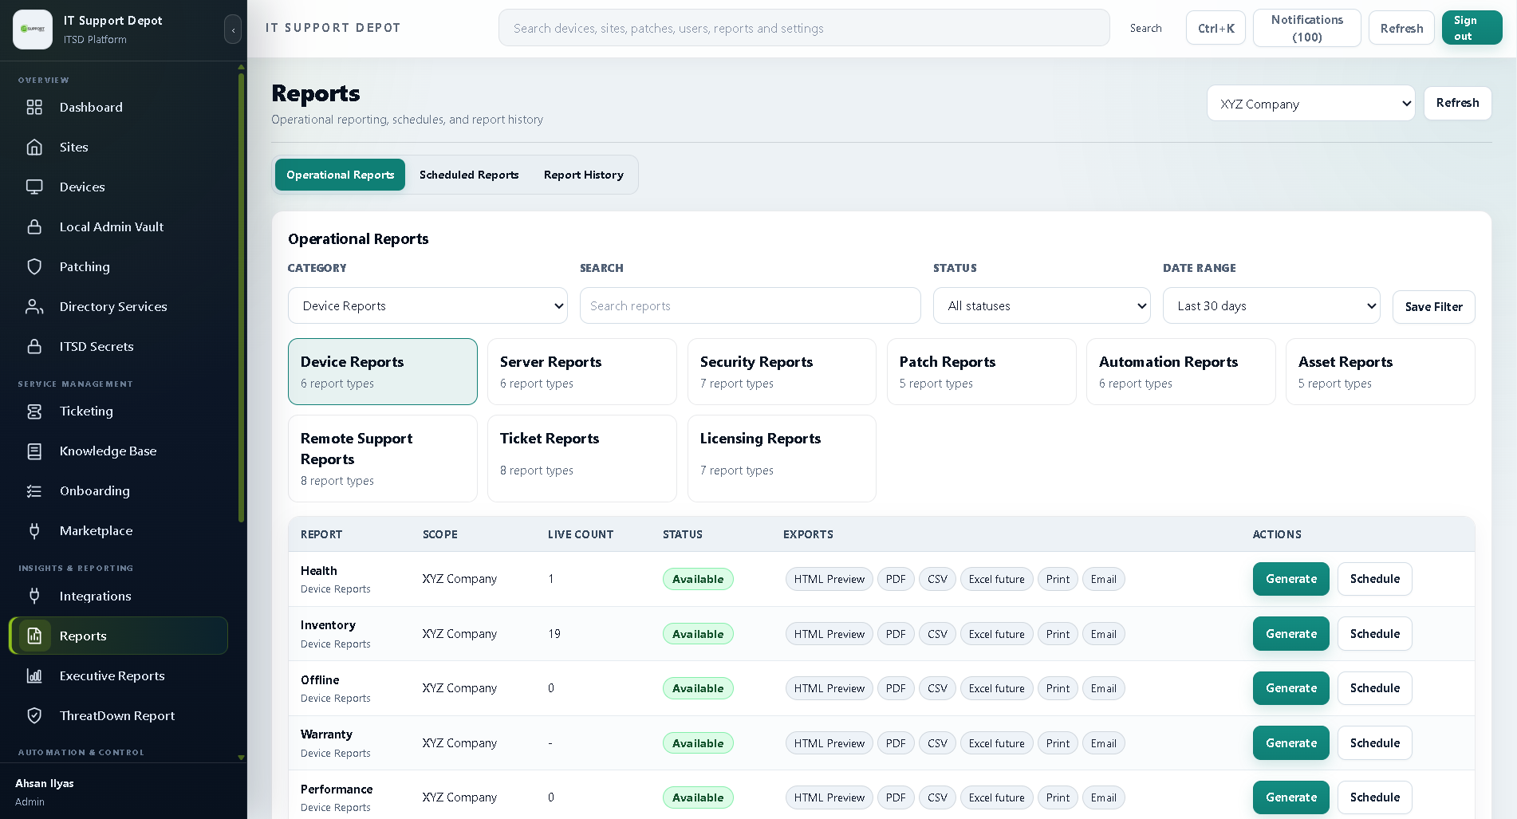
Task: Click the Ticketing icon in sidebar
Action: coord(34,411)
